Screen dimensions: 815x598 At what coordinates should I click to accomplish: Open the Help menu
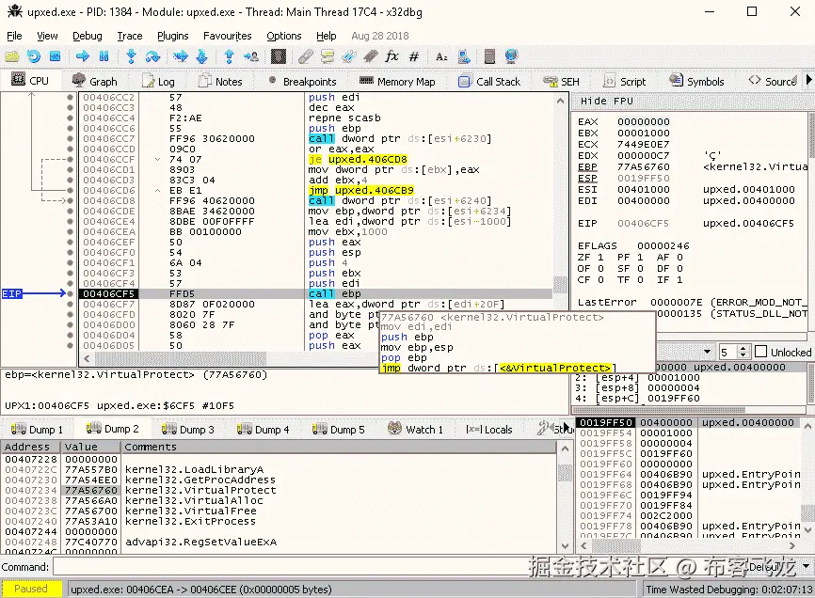tap(327, 36)
